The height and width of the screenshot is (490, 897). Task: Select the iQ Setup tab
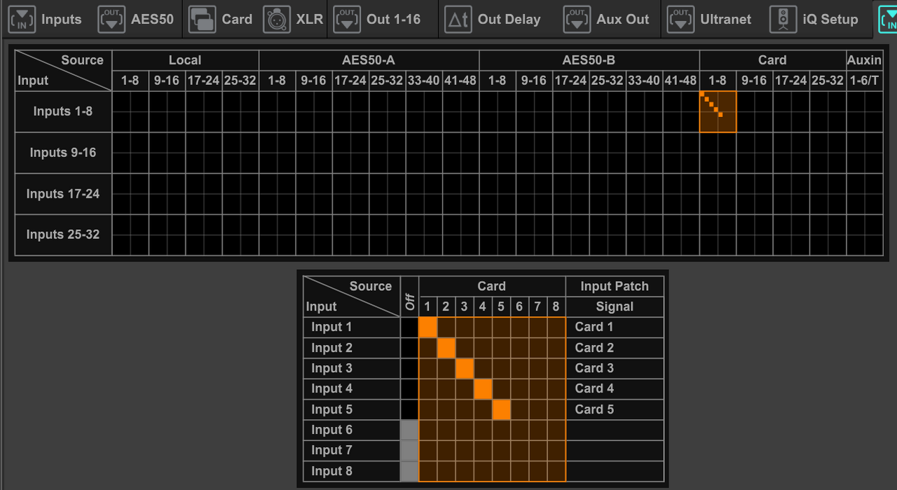click(814, 19)
